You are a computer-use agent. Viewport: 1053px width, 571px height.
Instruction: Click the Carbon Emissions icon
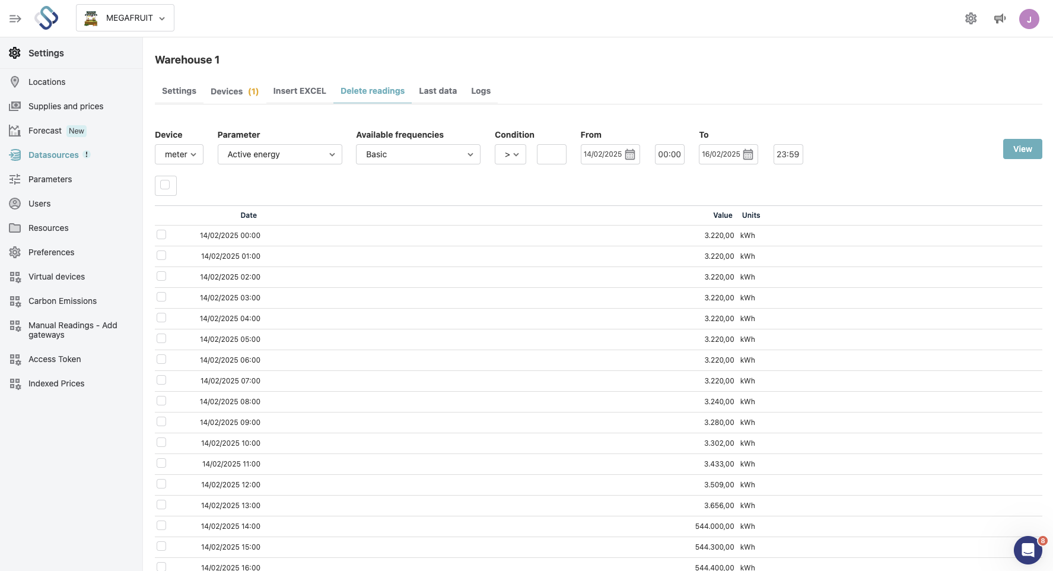point(15,301)
